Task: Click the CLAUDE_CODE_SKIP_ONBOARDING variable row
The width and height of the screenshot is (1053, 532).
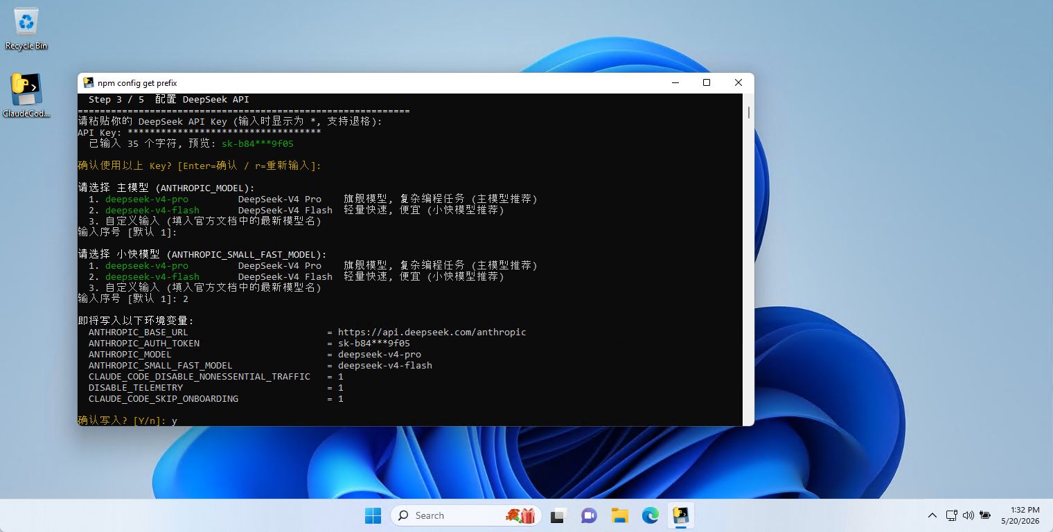Action: pyautogui.click(x=216, y=399)
